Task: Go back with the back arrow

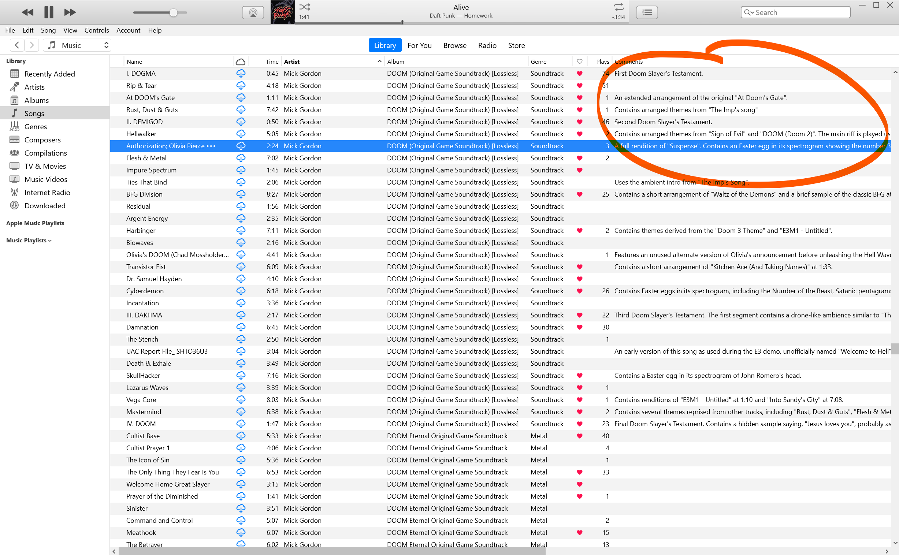Action: coord(17,45)
